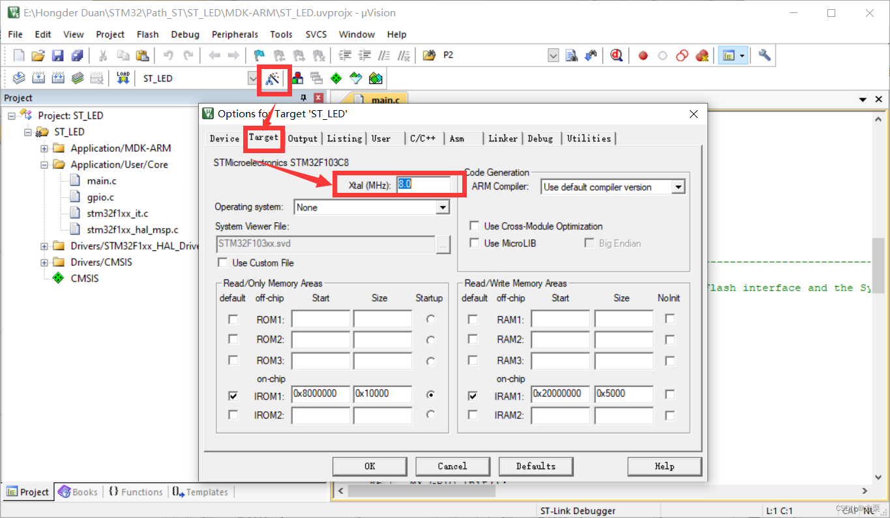Viewport: 890px width, 518px height.
Task: Expand the Drivers/CMSIS folder
Action: [x=44, y=262]
